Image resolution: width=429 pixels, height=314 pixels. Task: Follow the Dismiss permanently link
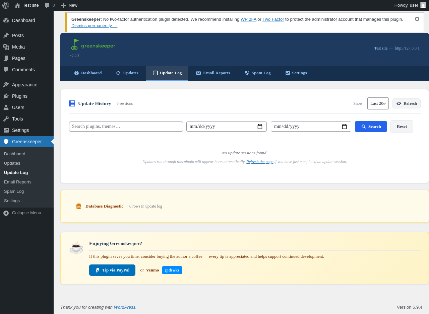tap(94, 25)
